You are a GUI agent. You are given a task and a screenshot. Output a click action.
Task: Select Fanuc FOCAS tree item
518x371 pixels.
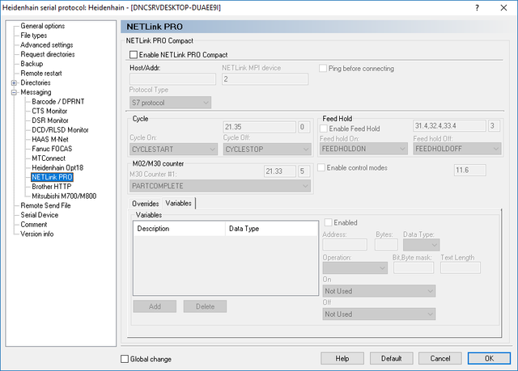click(x=52, y=149)
